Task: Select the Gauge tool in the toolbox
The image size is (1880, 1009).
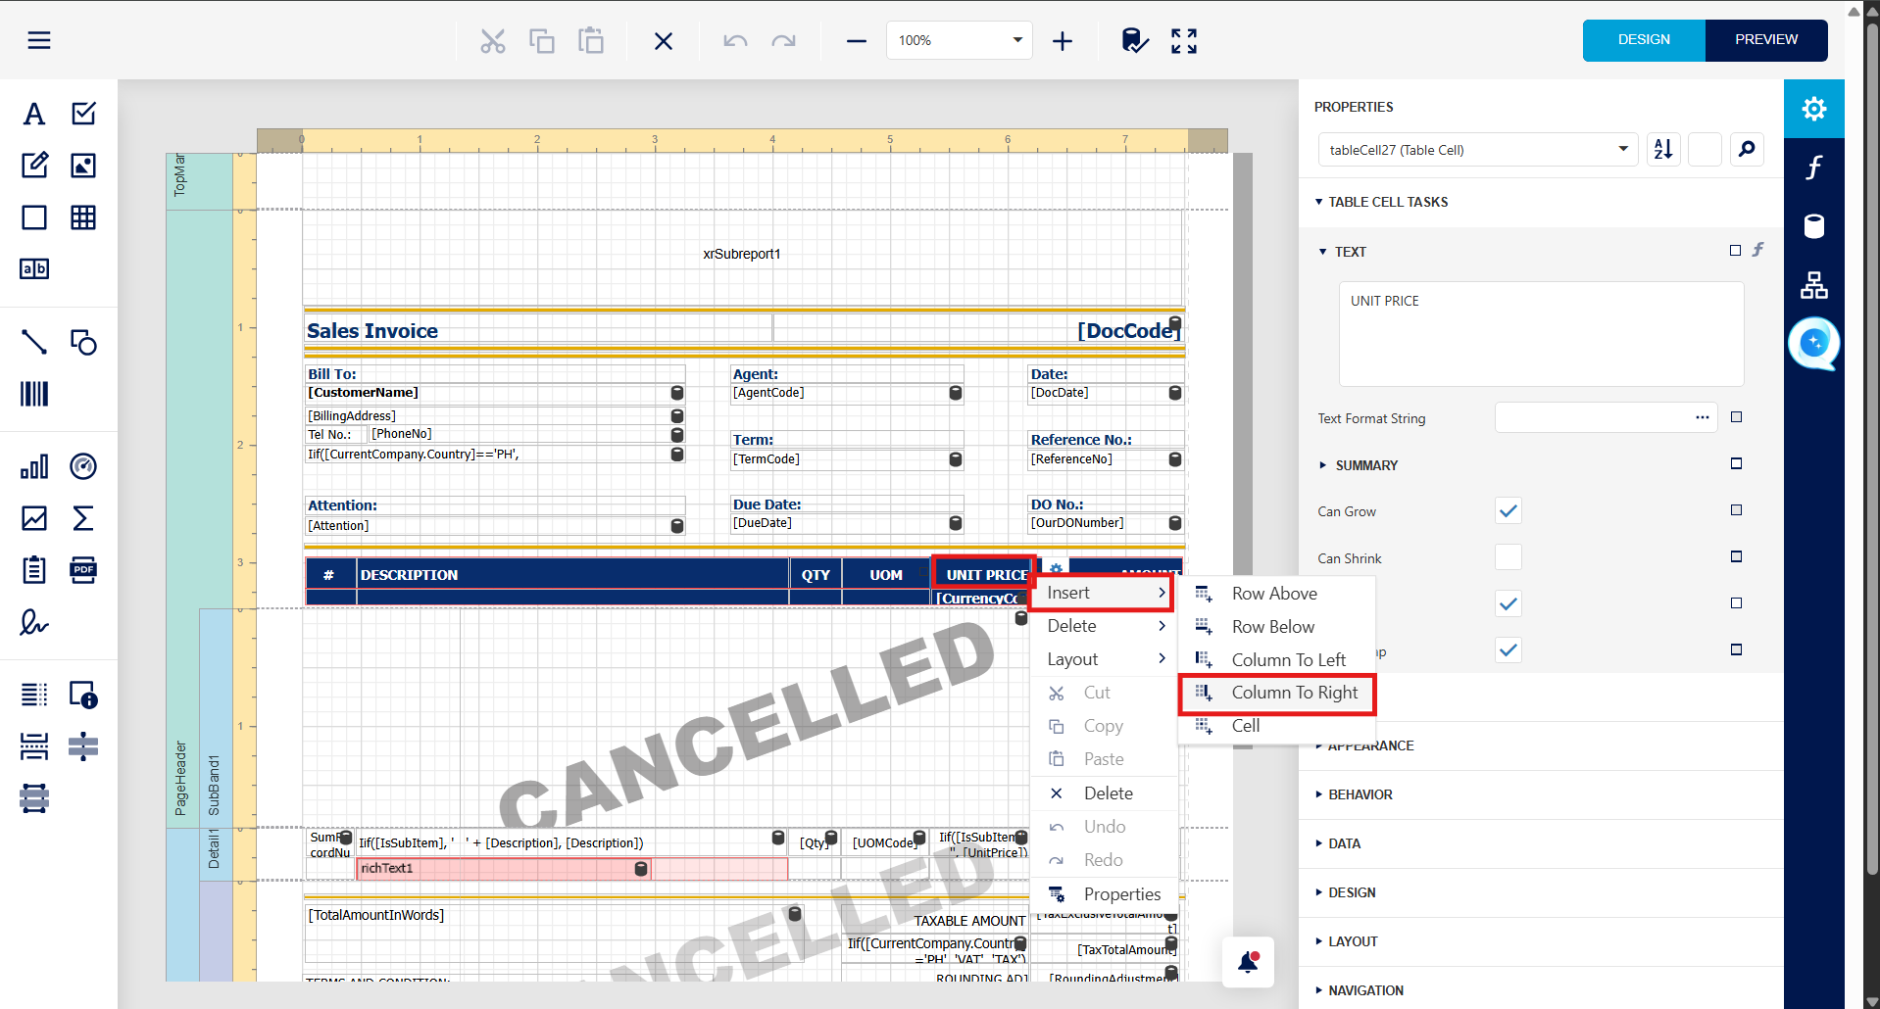Action: tap(83, 466)
